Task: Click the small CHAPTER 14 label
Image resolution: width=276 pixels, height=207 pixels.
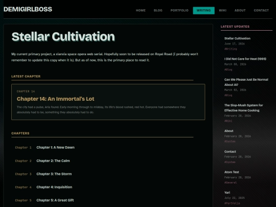Action: pos(26,91)
